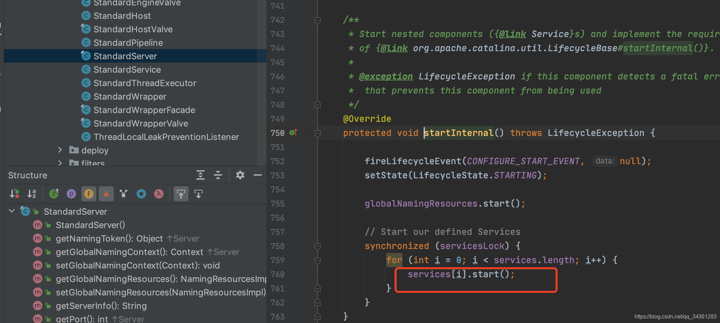Select StandardHostValve in project tree
The height and width of the screenshot is (323, 720).
coord(133,29)
